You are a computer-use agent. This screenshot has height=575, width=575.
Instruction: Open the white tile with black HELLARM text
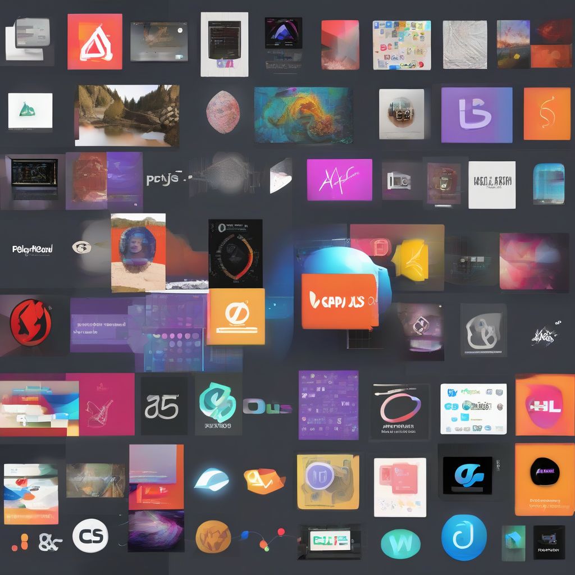click(492, 185)
